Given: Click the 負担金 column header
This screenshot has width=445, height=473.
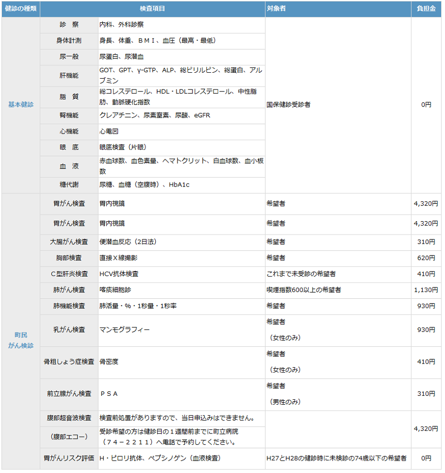Looking at the screenshot, I should pyautogui.click(x=426, y=9).
